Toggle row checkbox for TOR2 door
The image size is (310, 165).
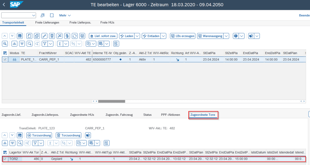(x=5, y=159)
